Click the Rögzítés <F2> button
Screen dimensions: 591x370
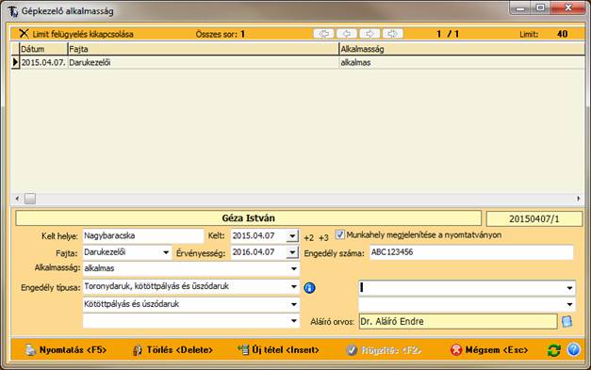(x=384, y=350)
